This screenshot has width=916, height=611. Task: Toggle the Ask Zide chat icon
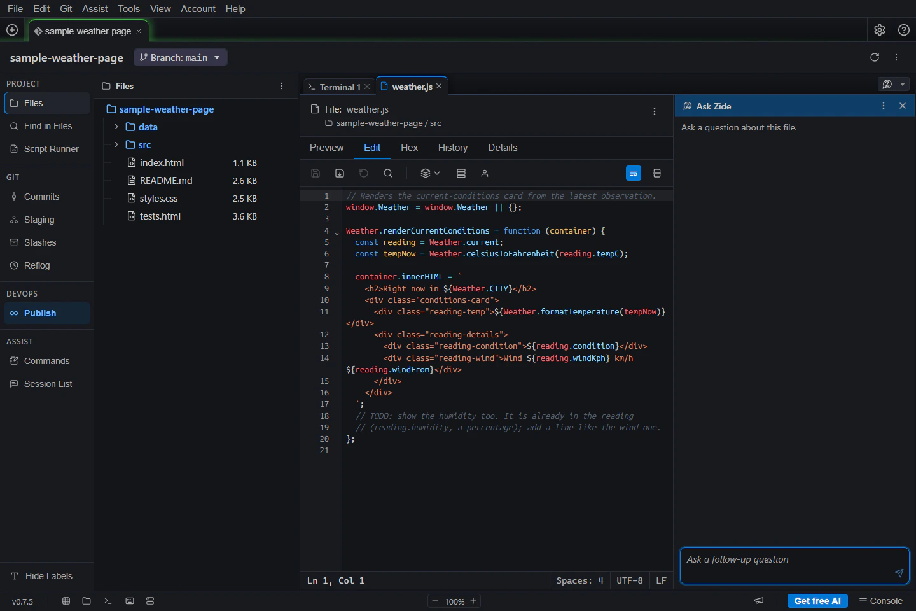click(x=887, y=84)
